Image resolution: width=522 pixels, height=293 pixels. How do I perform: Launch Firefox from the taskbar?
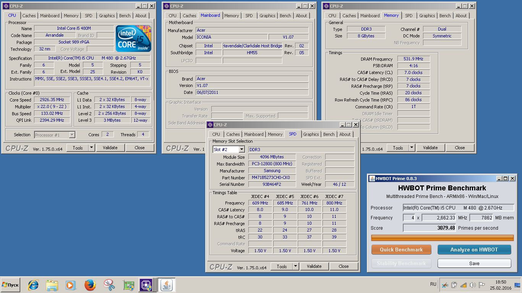pyautogui.click(x=90, y=285)
